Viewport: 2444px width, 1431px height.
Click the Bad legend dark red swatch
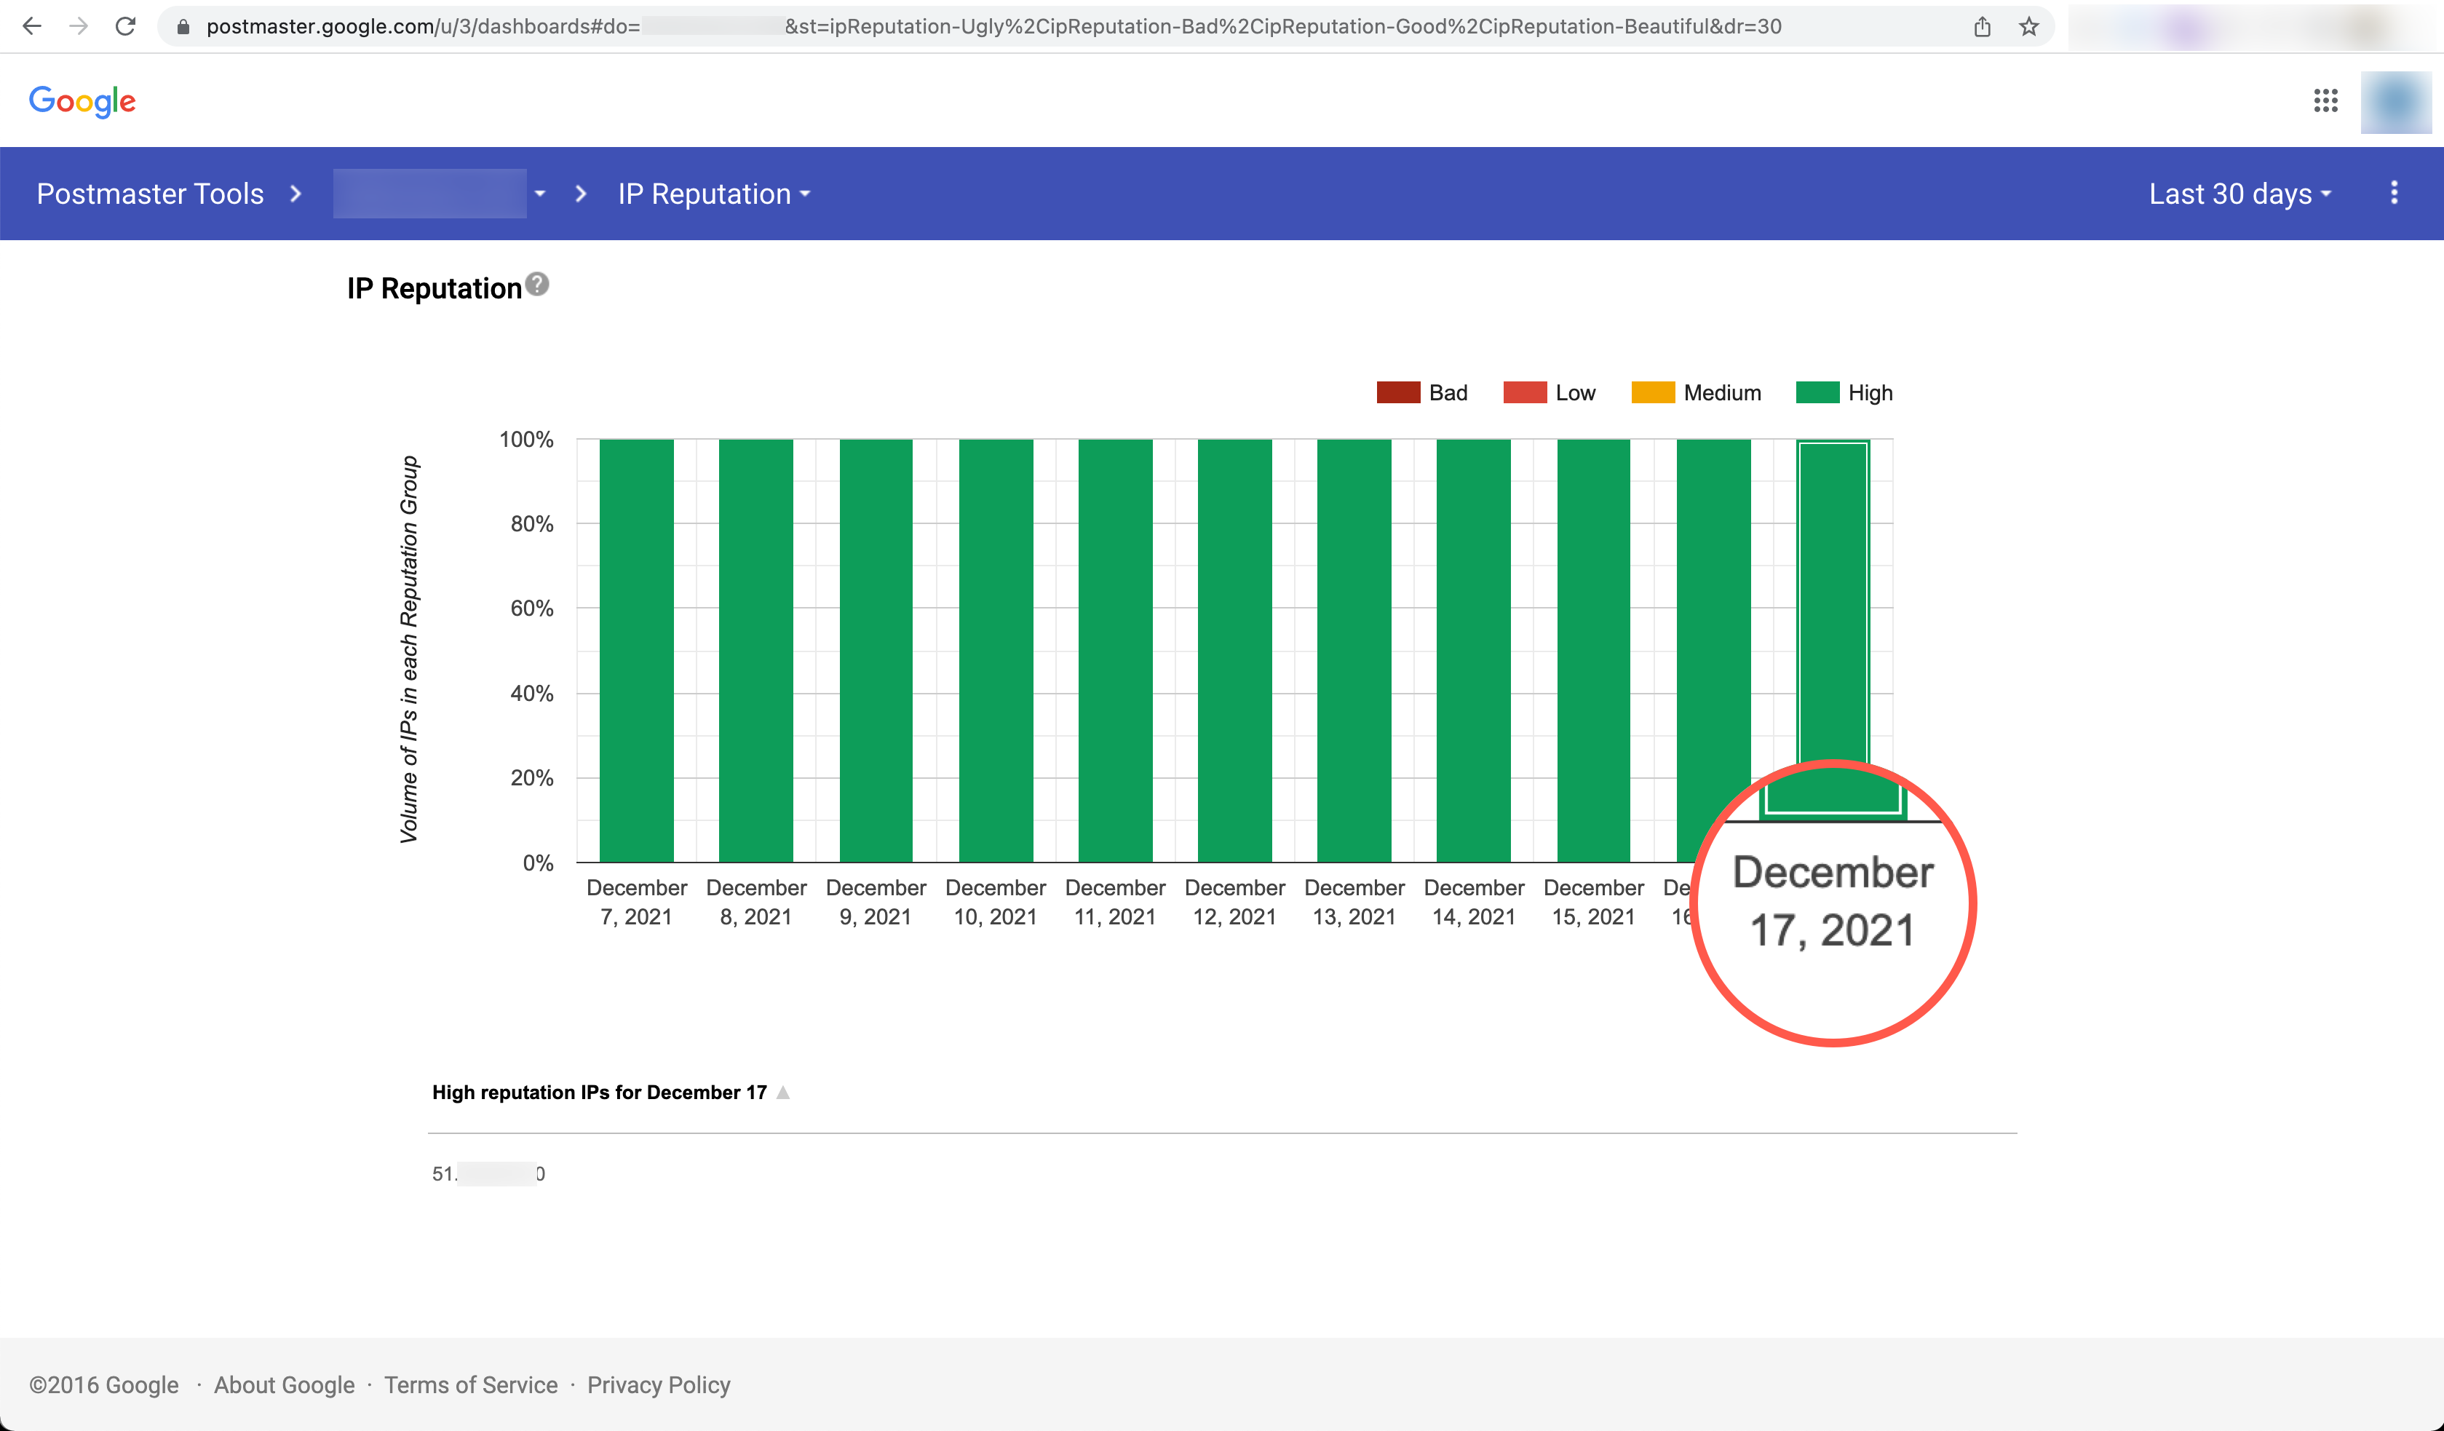coord(1397,392)
